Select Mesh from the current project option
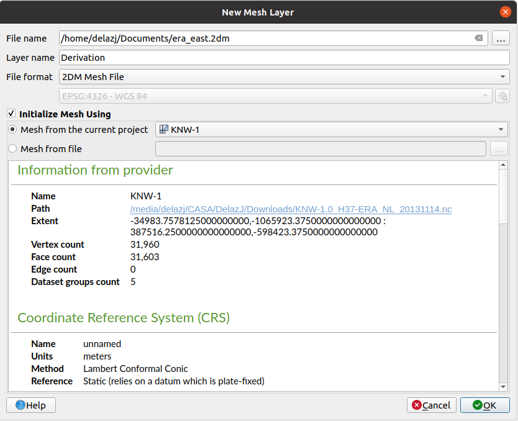This screenshot has height=421, width=518. 12,130
